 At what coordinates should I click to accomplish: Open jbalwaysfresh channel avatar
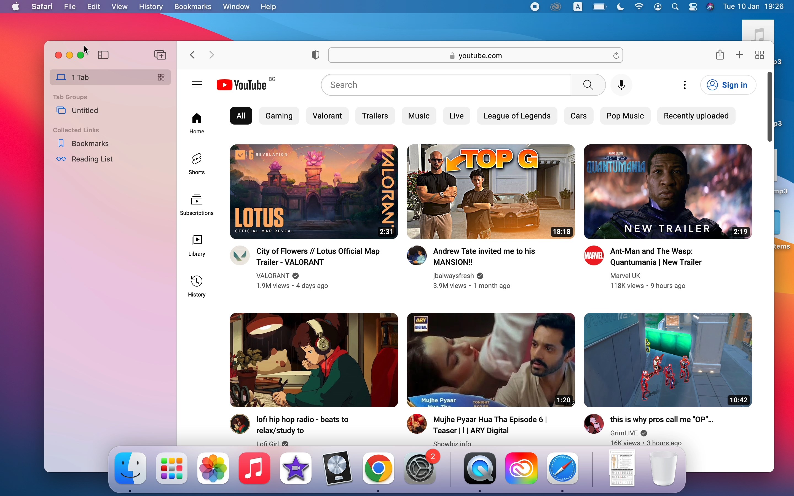tap(417, 255)
